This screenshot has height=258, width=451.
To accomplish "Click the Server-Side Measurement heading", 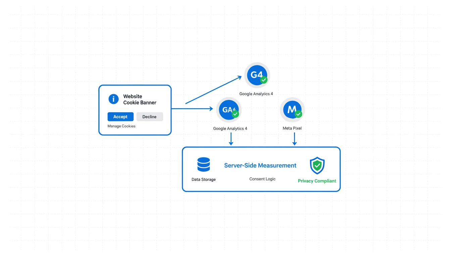I will (x=260, y=166).
